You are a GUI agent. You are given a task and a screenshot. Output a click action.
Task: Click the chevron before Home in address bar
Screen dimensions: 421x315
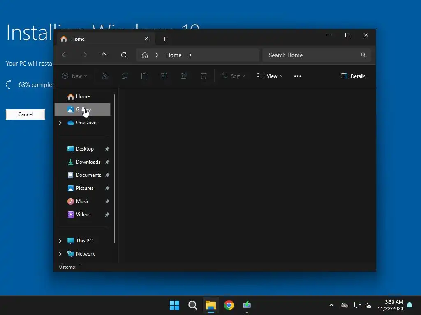tap(157, 55)
